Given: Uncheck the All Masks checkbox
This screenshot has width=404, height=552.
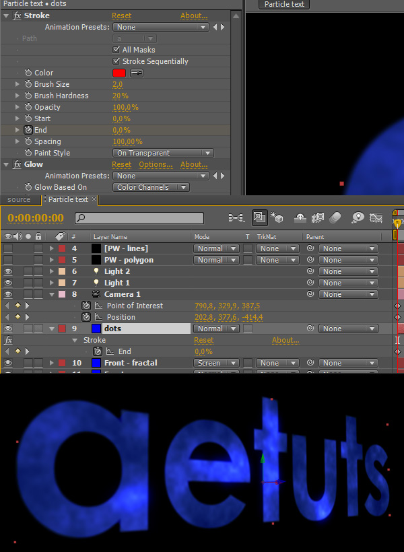Looking at the screenshot, I should [116, 50].
